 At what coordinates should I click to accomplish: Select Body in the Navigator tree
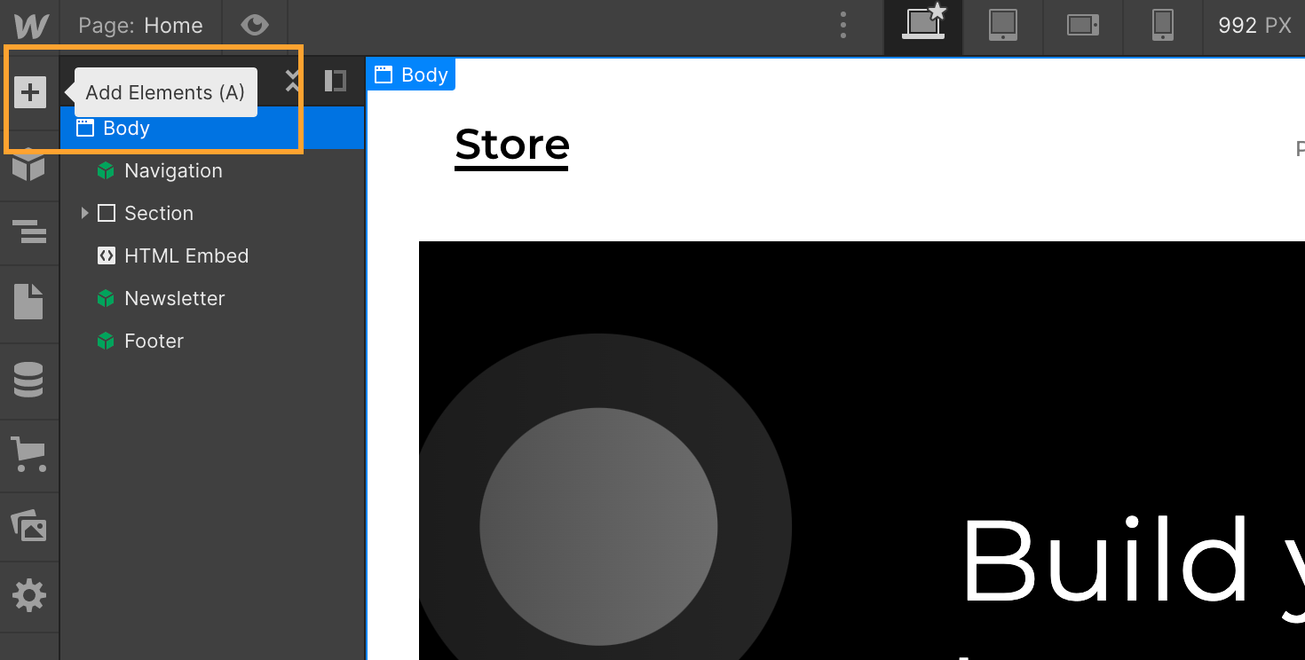click(212, 128)
